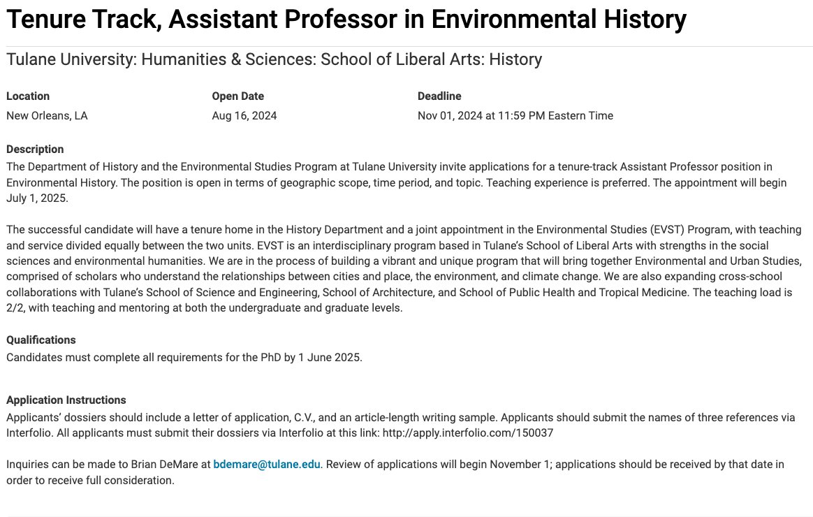Click the 'Nov 01, 2024 at 11:59 PM' deadline
Image resolution: width=813 pixels, height=517 pixels.
pos(515,116)
